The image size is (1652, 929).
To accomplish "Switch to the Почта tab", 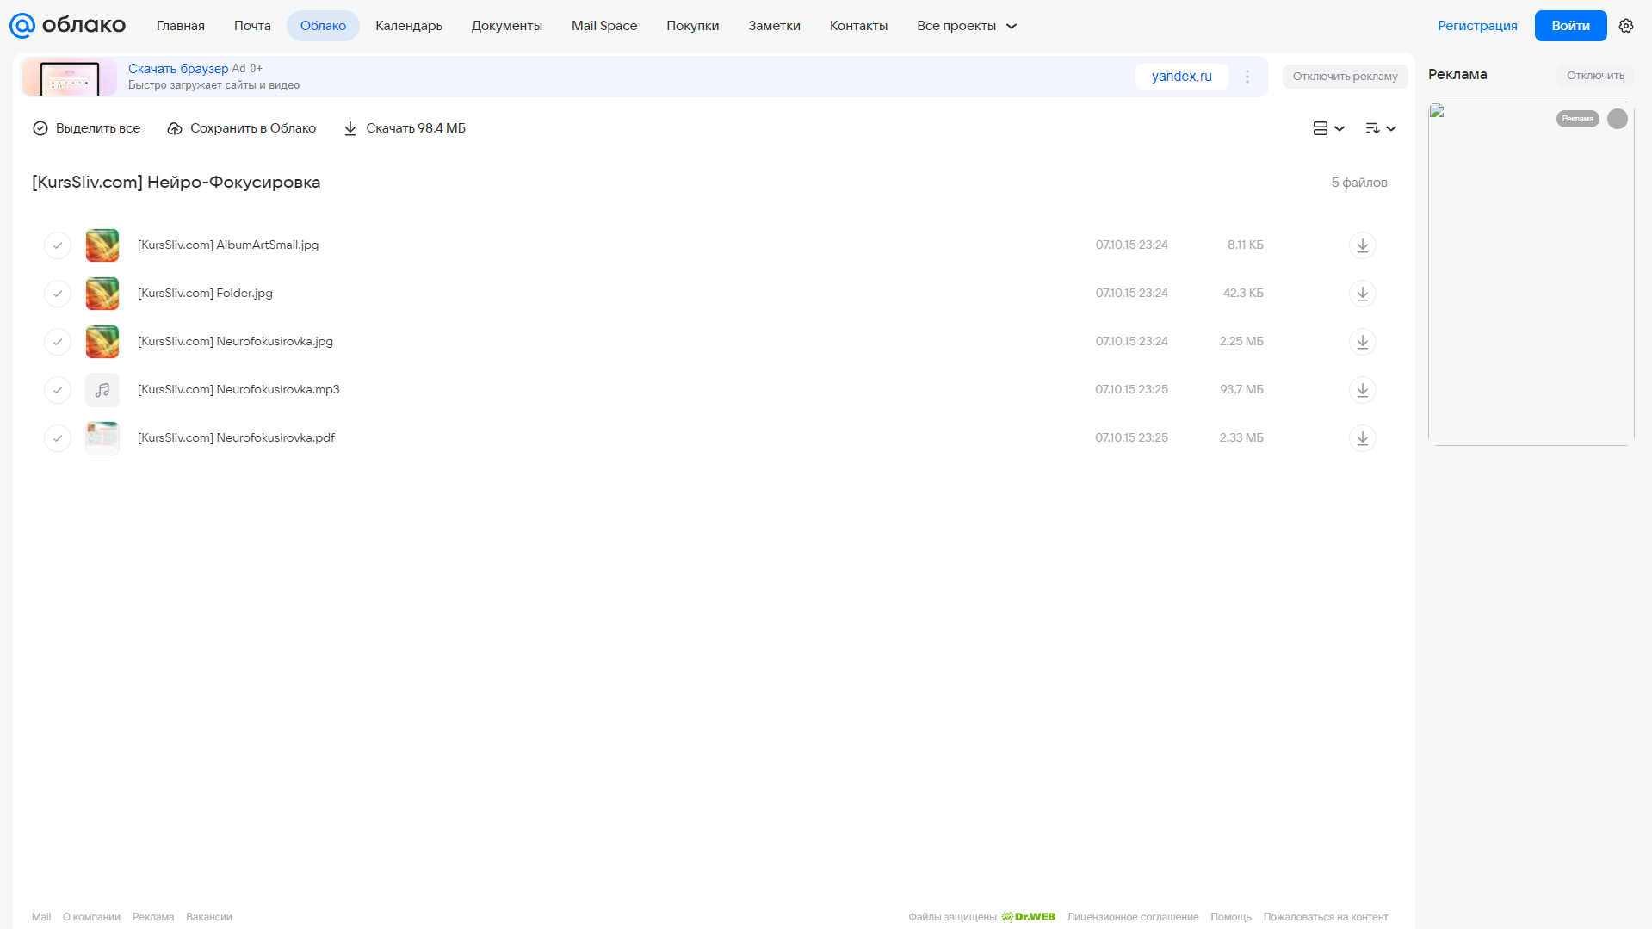I will point(252,26).
